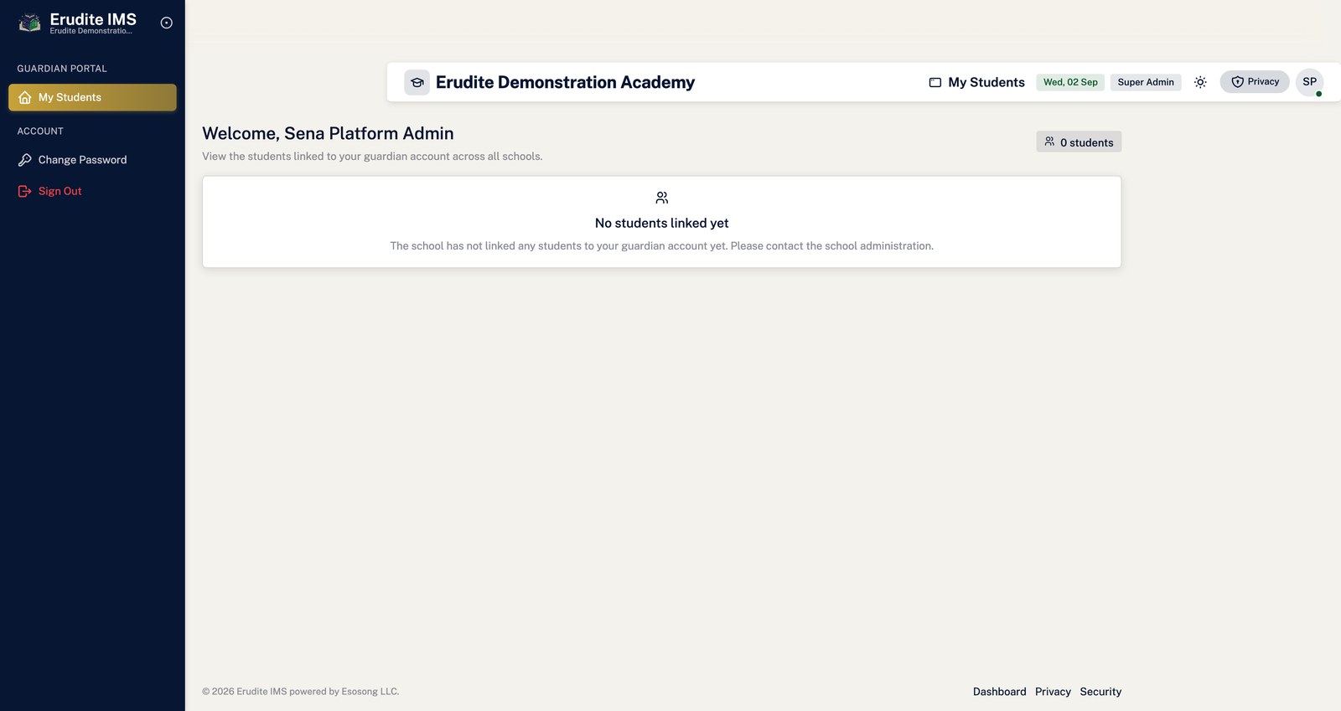Click the Super Admin role badge

(1146, 82)
